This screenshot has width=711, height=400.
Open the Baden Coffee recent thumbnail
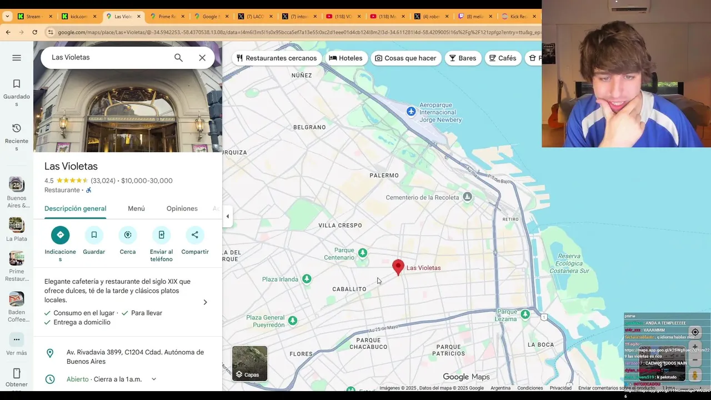pyautogui.click(x=17, y=298)
